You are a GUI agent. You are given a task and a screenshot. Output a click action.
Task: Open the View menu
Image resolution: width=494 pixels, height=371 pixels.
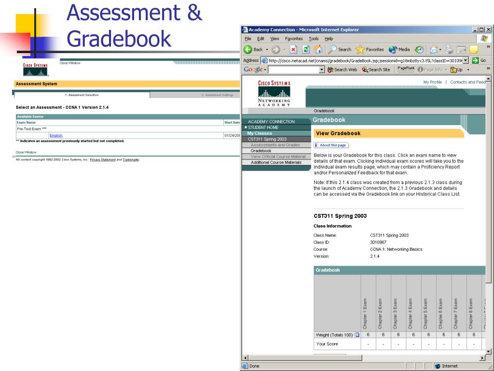pyautogui.click(x=274, y=39)
